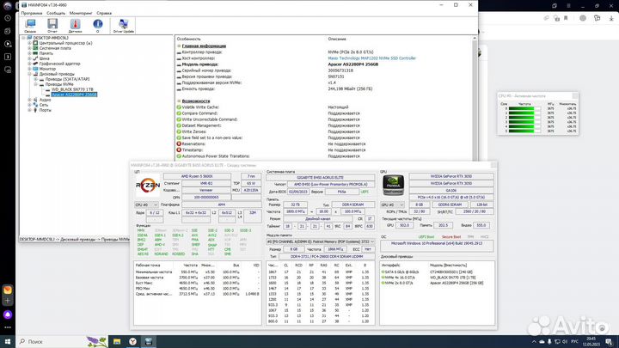Click the purple Alice assistant icon in sidebar
619x348 pixels.
coord(8,314)
